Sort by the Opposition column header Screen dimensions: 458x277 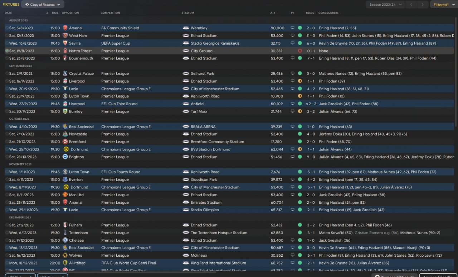click(x=70, y=13)
